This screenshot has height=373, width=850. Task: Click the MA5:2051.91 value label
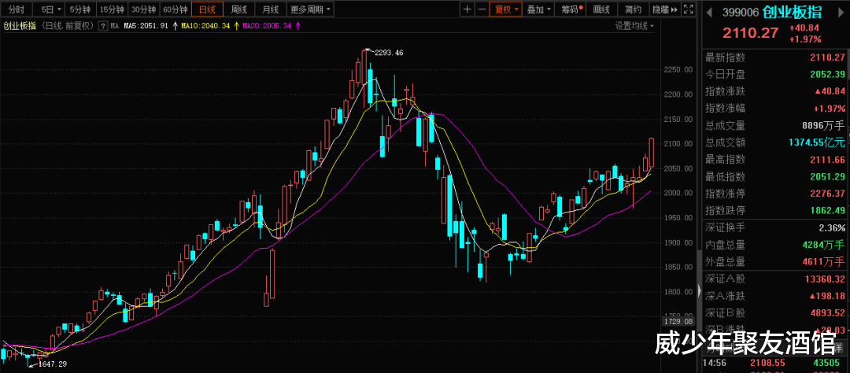tap(147, 25)
